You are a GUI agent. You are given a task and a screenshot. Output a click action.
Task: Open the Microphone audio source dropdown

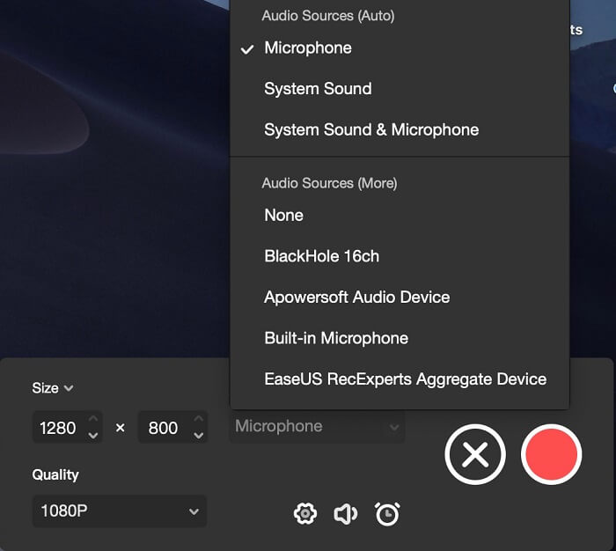click(x=317, y=427)
